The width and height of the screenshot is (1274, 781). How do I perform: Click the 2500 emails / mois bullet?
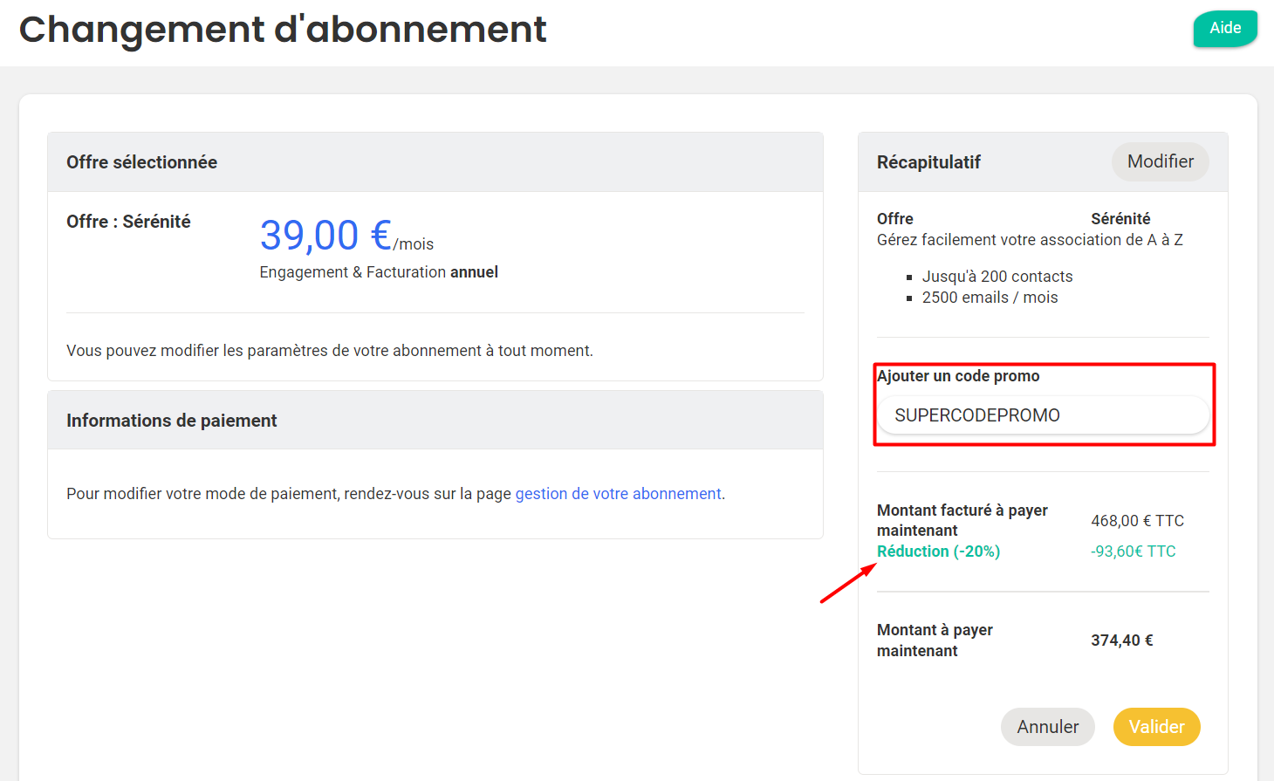click(990, 298)
